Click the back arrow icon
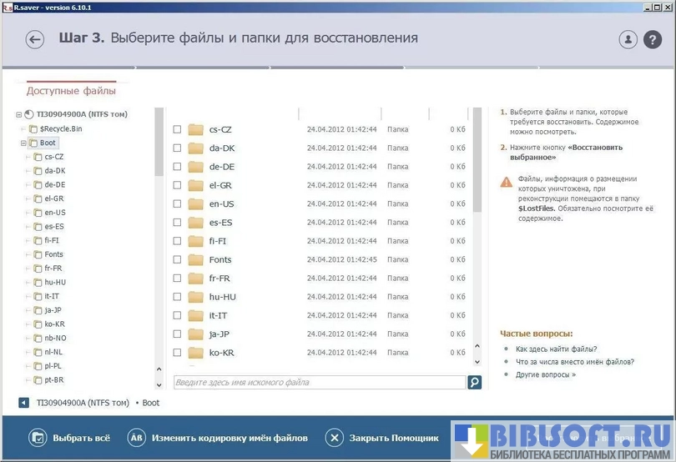Image resolution: width=676 pixels, height=462 pixels. tap(35, 39)
